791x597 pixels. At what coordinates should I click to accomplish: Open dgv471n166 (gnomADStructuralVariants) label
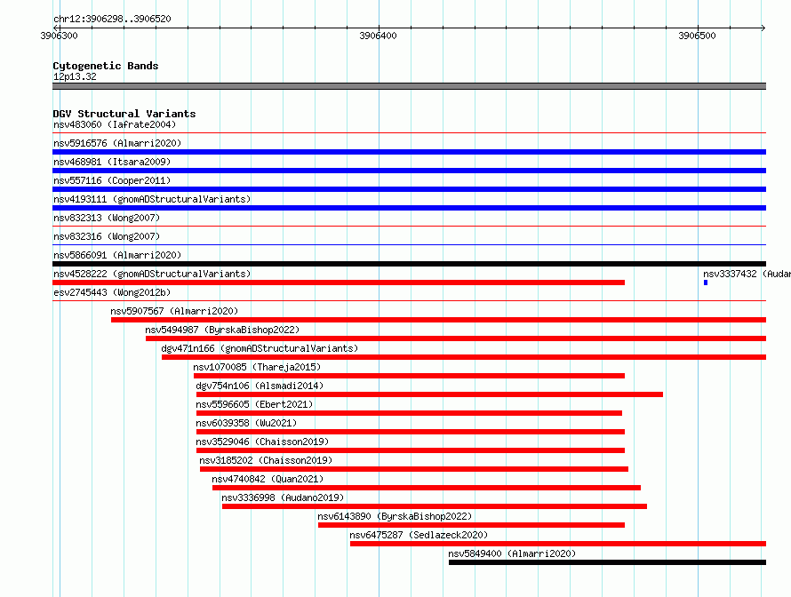tap(260, 348)
